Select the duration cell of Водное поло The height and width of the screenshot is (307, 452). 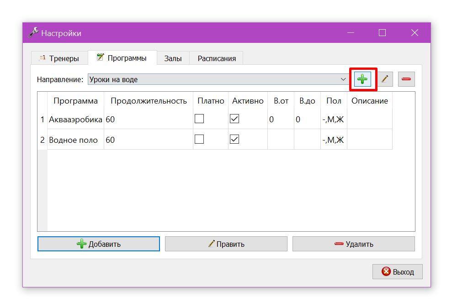149,140
